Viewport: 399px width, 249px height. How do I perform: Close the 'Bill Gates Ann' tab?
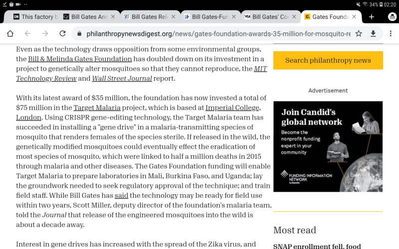pyautogui.click(x=113, y=17)
